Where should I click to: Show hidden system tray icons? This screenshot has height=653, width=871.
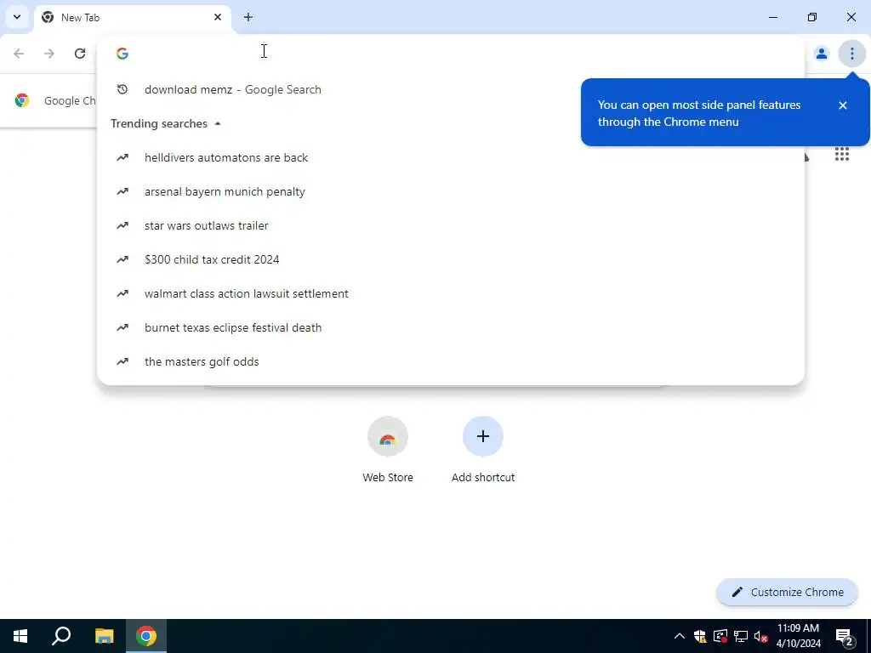[x=679, y=636]
